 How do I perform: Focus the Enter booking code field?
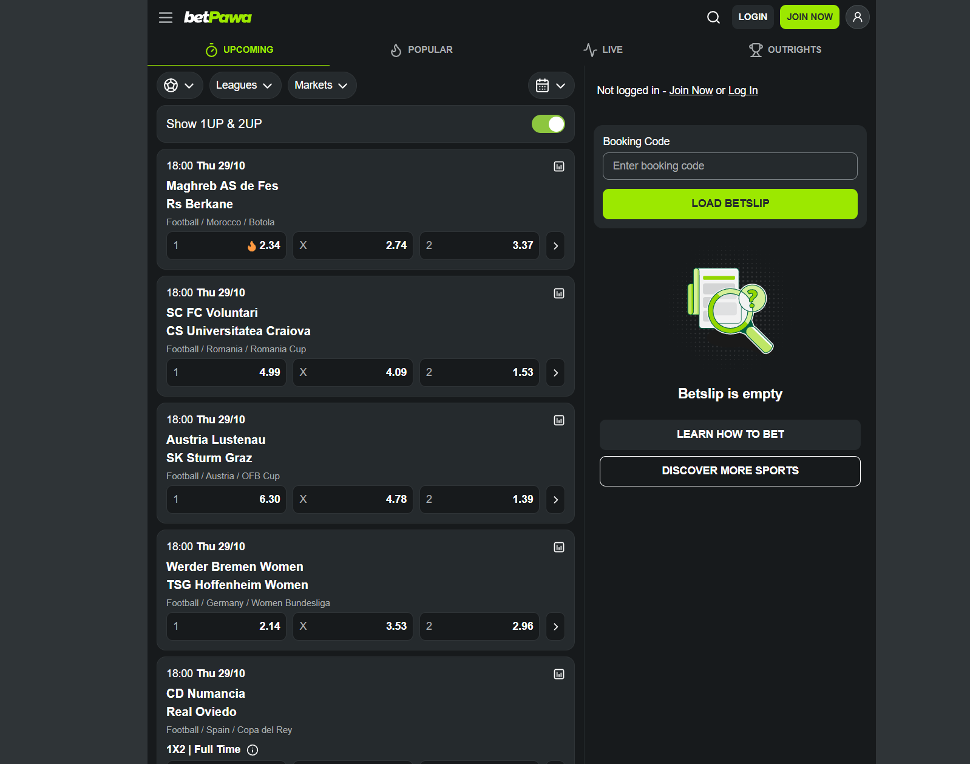click(730, 166)
